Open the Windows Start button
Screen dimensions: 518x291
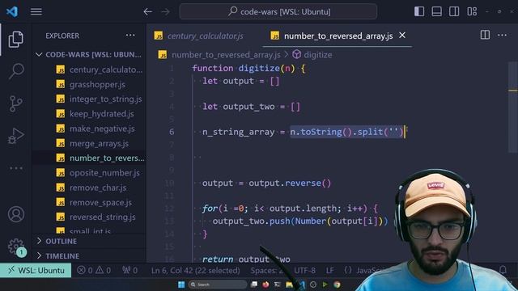click(181, 285)
